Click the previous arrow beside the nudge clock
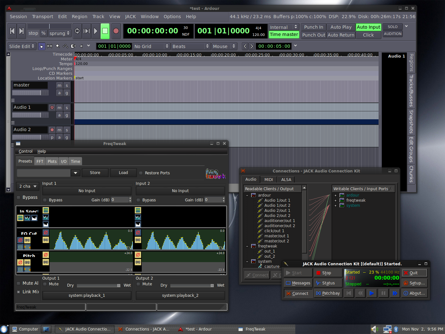The height and width of the screenshot is (334, 445). click(x=245, y=46)
